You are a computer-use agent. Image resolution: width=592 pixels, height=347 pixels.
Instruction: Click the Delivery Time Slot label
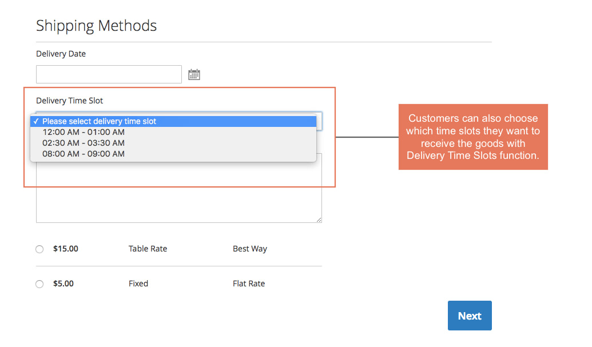click(69, 101)
